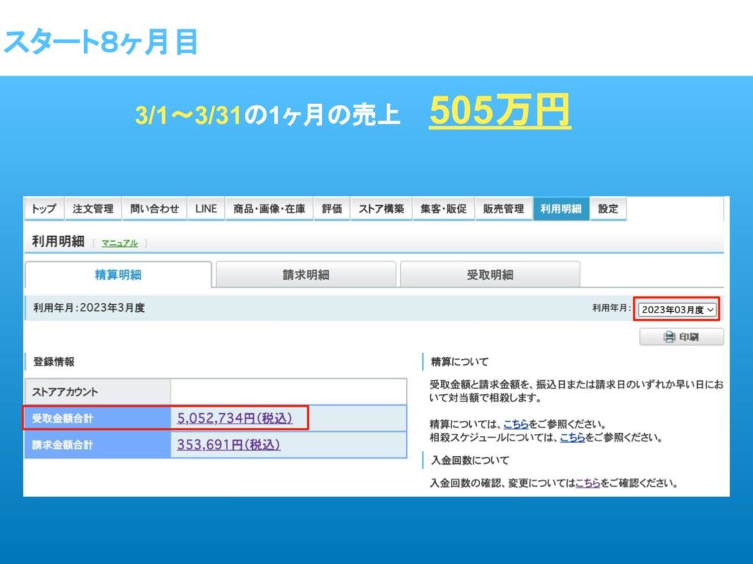The width and height of the screenshot is (753, 564).
Task: Click the 印刷 print button
Action: tap(681, 337)
